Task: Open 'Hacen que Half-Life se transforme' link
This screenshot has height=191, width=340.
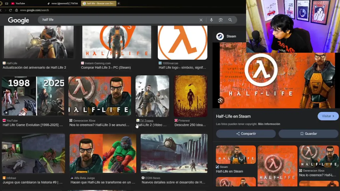Action: tap(103, 183)
